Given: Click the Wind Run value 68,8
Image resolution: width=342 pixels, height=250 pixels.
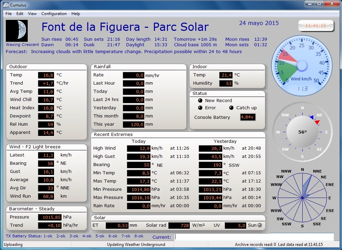Looking at the screenshot, I should point(46,196).
